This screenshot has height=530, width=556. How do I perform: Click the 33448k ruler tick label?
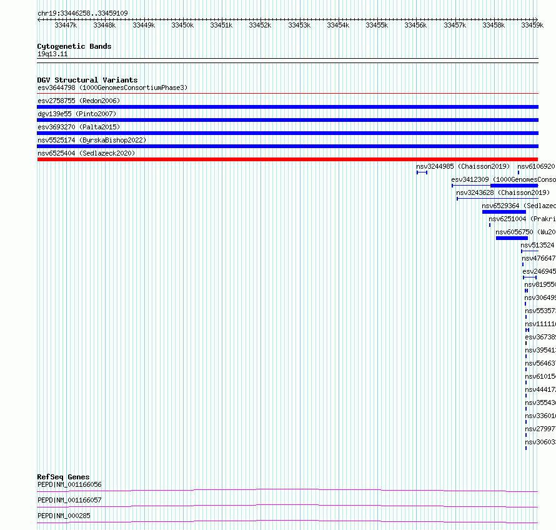click(104, 25)
